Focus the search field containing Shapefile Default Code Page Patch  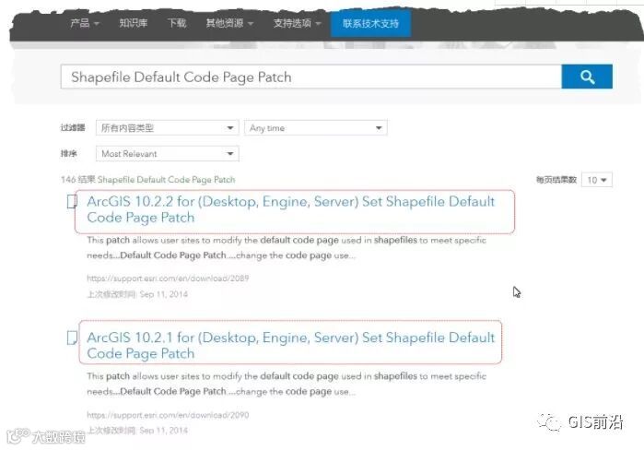click(x=311, y=77)
